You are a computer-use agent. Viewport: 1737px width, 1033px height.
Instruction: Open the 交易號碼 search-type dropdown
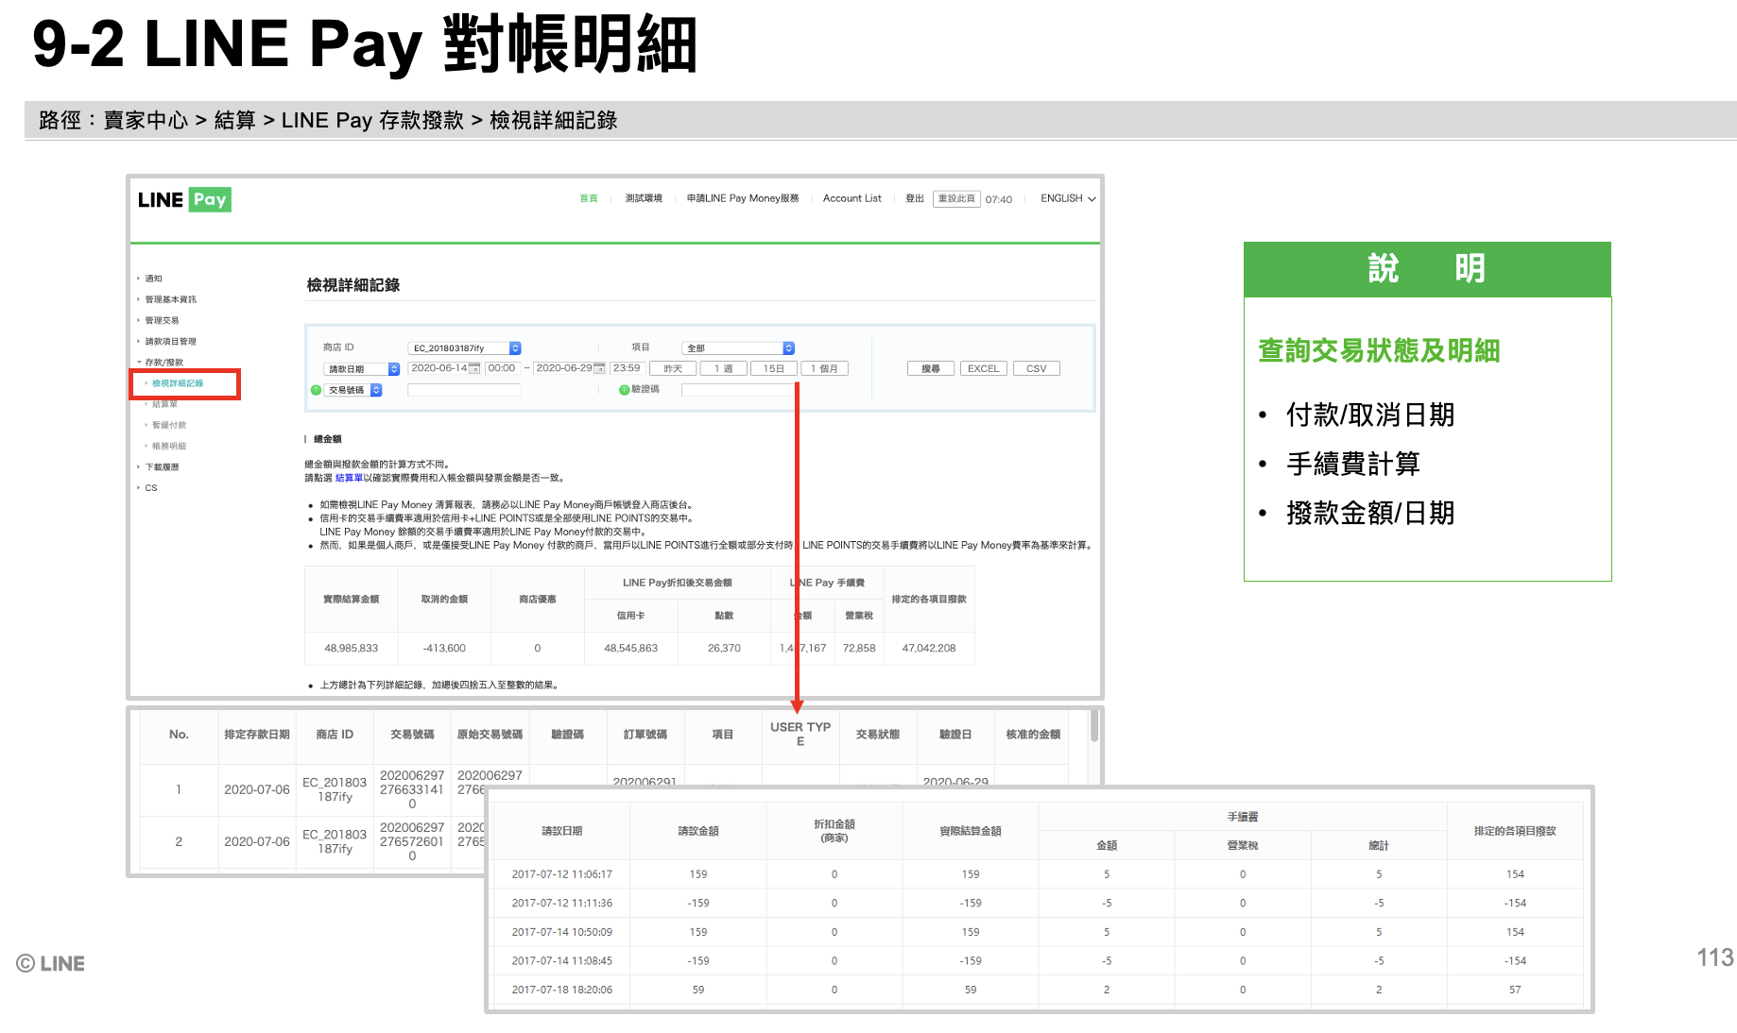[353, 390]
